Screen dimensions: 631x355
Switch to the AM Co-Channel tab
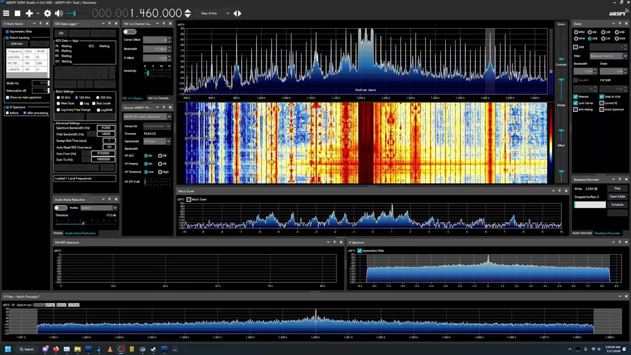[159, 98]
